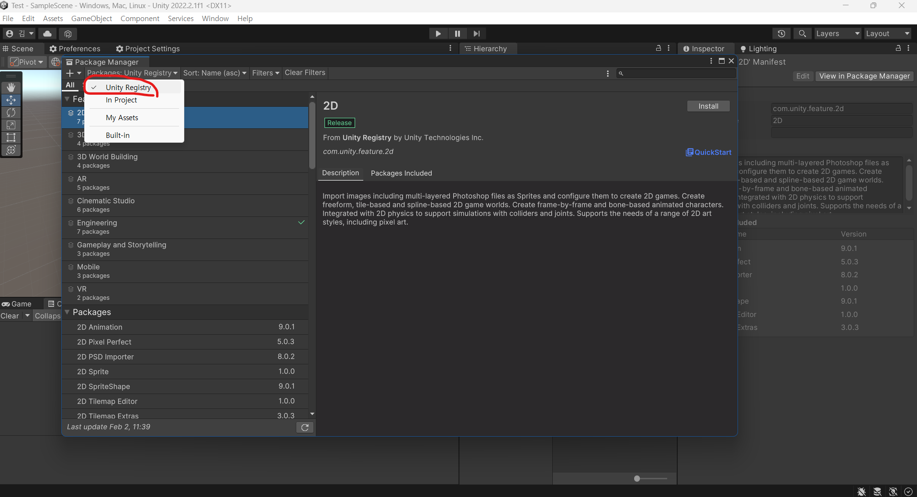Open the GameObject menu

point(91,18)
